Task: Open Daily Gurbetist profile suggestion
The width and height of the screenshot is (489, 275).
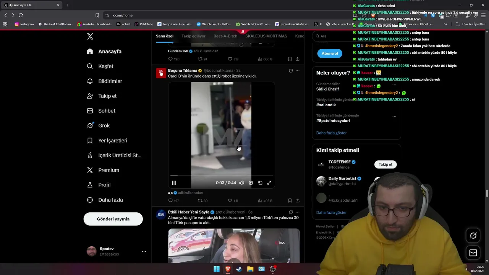Action: click(342, 178)
